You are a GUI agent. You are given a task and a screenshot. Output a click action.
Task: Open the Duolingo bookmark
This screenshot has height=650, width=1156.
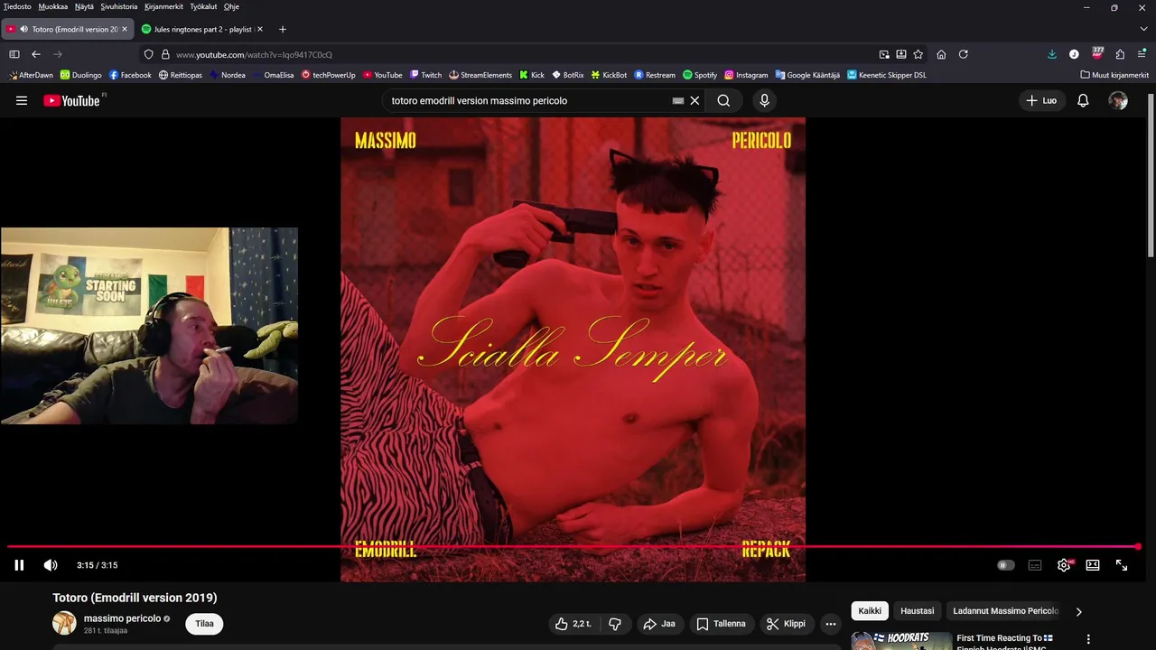coord(81,75)
